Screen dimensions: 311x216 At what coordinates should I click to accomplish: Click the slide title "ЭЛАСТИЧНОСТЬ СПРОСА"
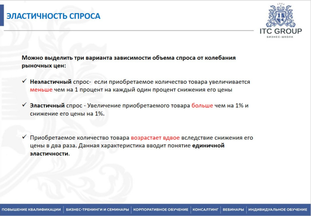53,16
